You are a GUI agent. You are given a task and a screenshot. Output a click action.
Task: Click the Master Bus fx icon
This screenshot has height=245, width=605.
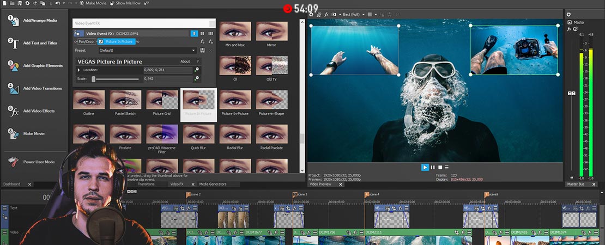coord(570,29)
